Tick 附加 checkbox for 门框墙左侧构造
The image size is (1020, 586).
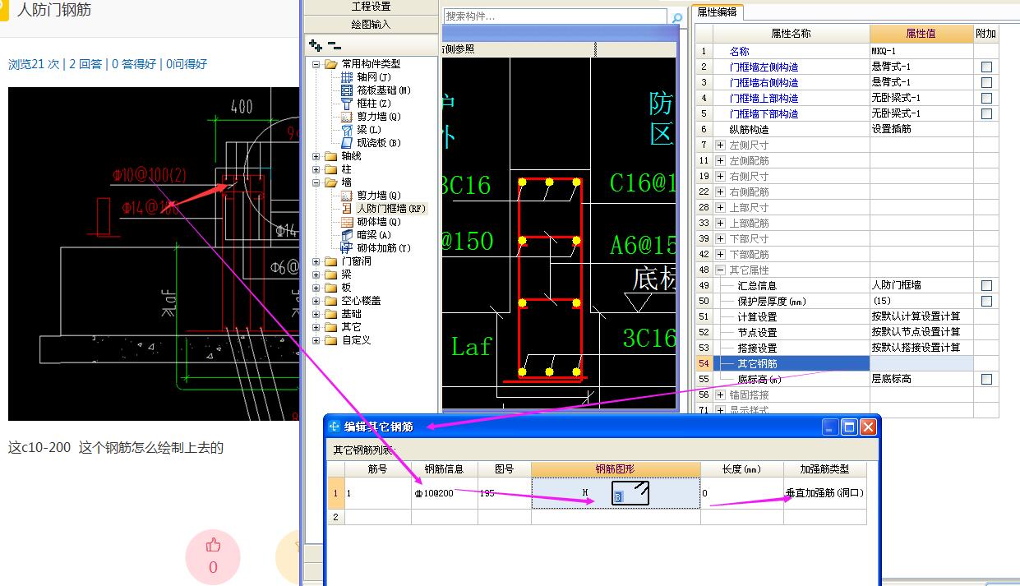[986, 67]
